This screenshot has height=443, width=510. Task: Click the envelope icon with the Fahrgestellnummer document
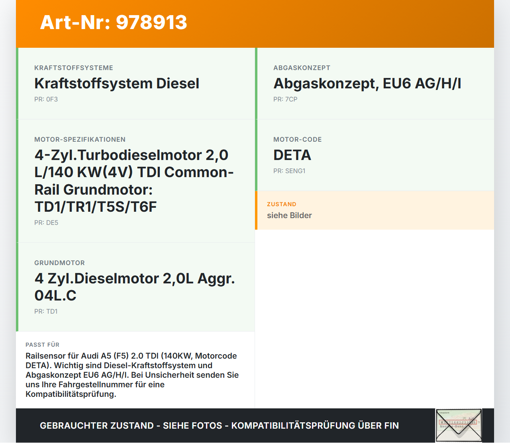tap(458, 425)
